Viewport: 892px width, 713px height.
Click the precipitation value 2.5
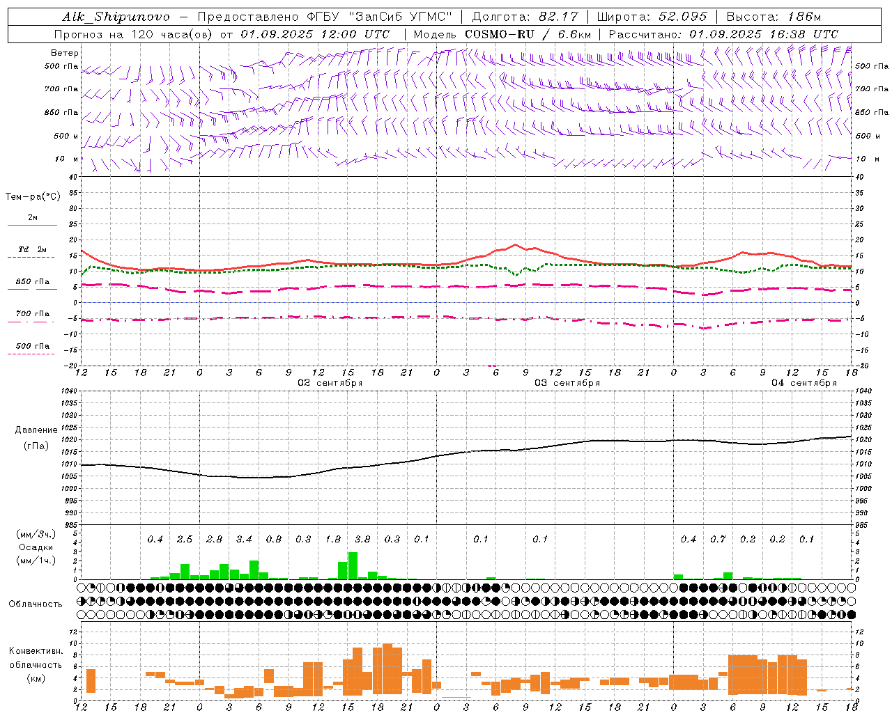click(x=185, y=540)
